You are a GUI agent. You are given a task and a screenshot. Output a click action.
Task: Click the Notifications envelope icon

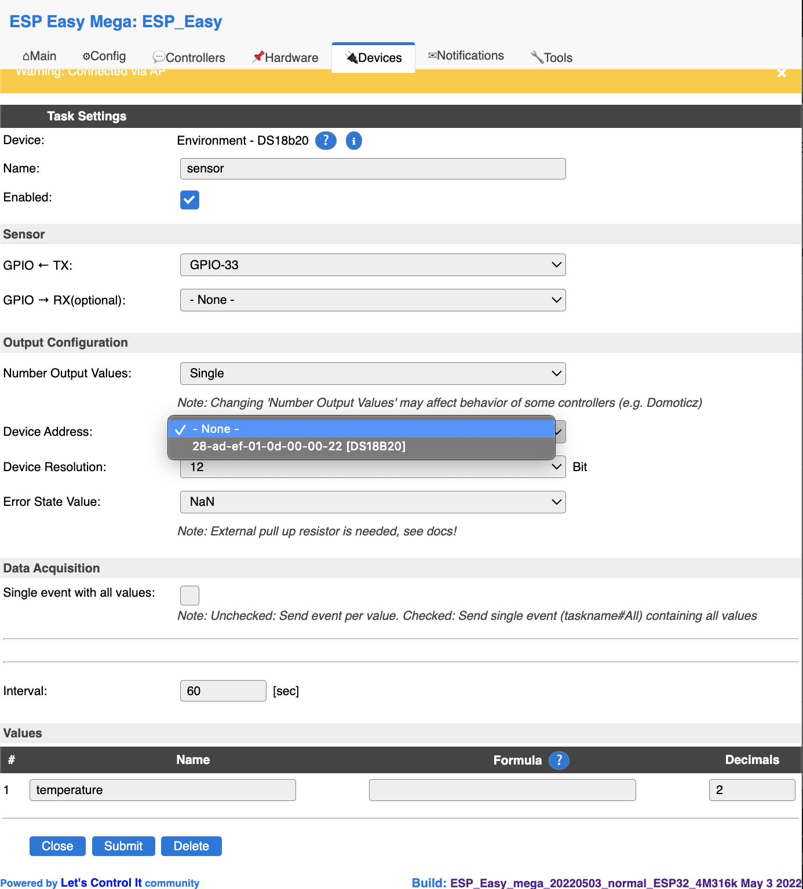(x=432, y=55)
